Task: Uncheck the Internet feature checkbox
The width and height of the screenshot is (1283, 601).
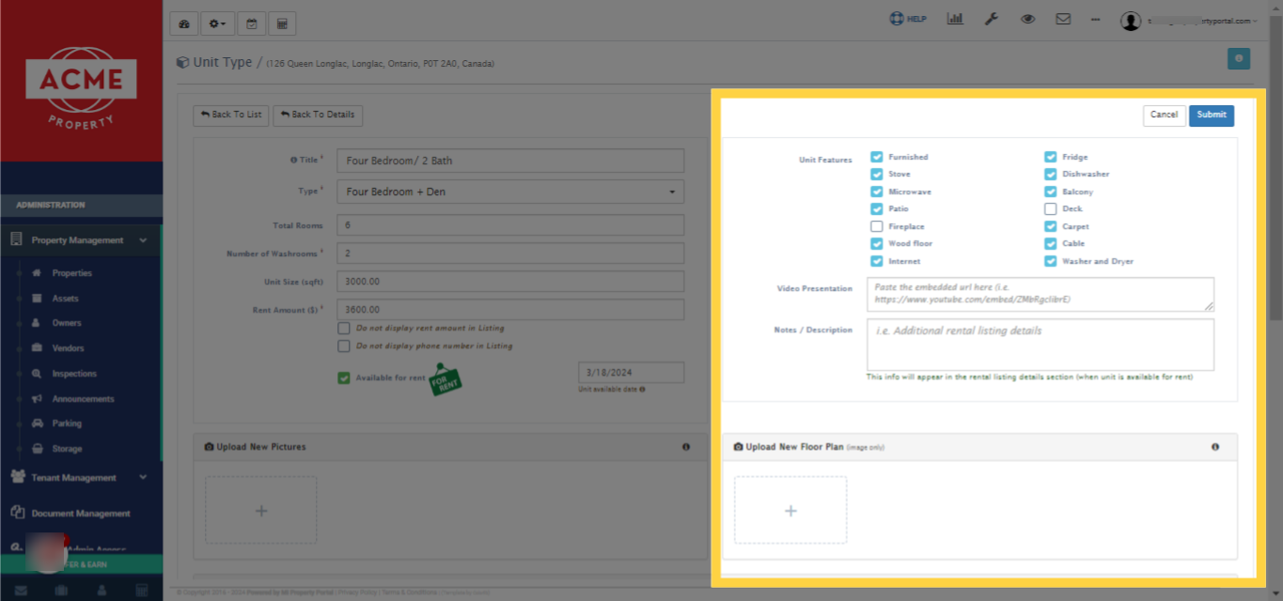Action: pos(876,261)
